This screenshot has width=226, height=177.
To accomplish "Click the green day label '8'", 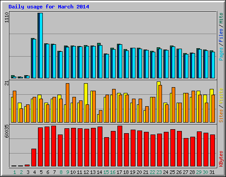I will [61, 172].
